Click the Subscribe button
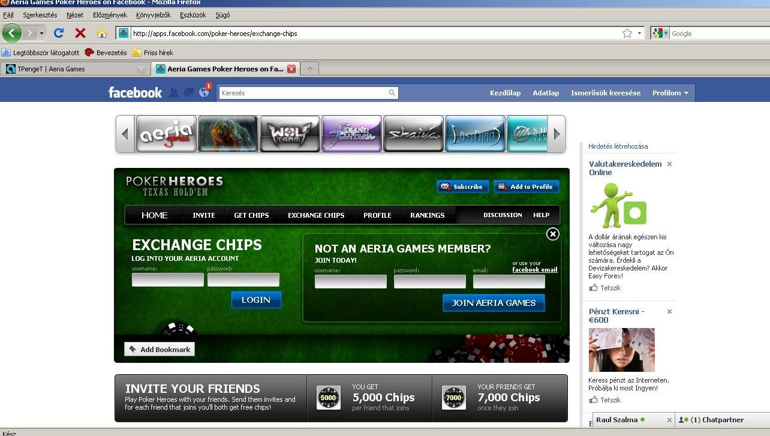770x436 pixels. (x=463, y=187)
